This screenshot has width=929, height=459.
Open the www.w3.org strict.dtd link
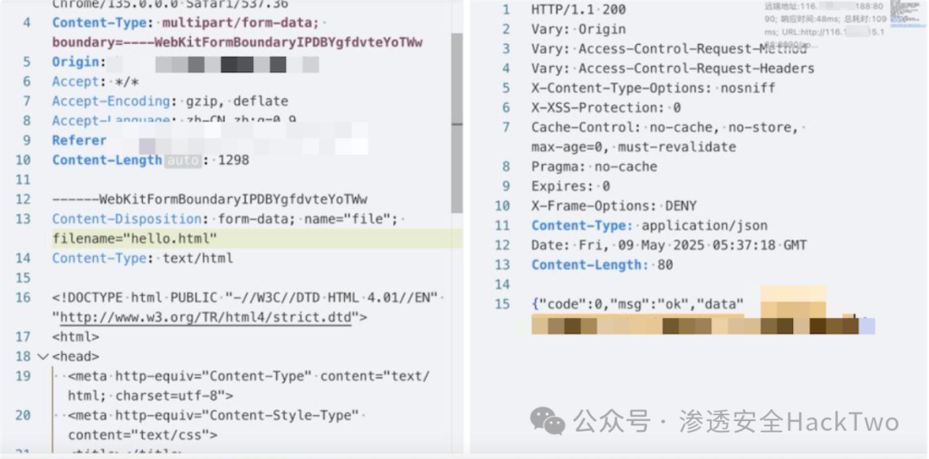point(206,317)
